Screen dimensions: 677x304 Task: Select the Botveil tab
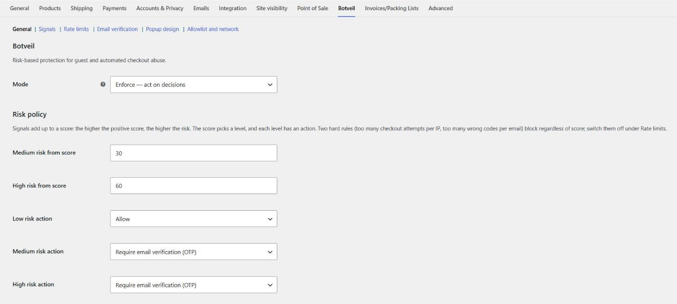pyautogui.click(x=346, y=8)
